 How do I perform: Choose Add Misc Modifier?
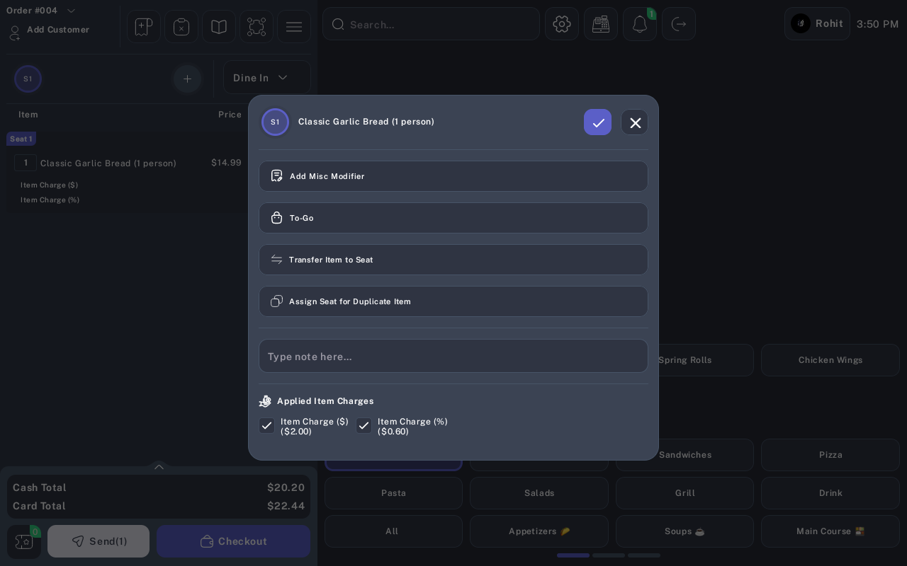click(453, 176)
